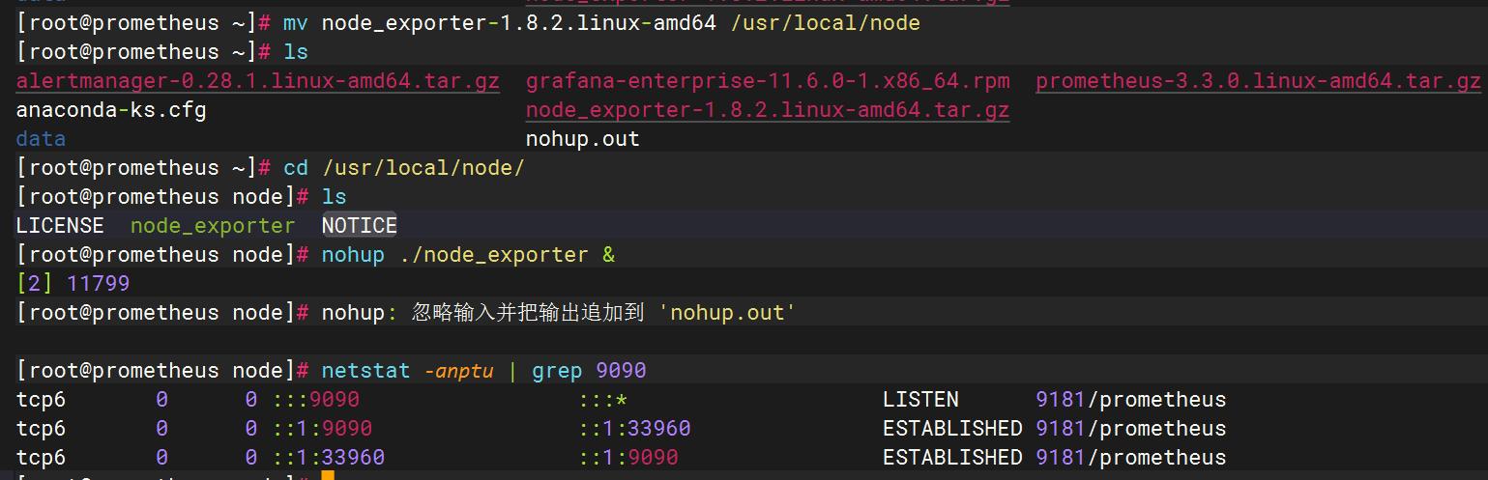Image resolution: width=1488 pixels, height=480 pixels.
Task: Click ESTABLISHED in the ::1:33960 local address row
Action: pos(952,458)
